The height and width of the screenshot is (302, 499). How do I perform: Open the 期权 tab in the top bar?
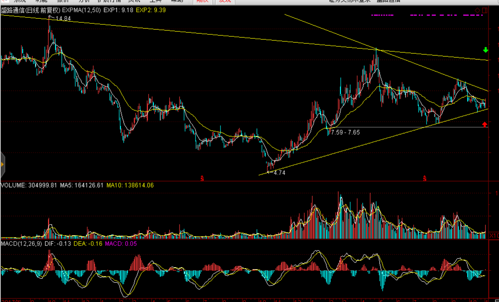(202, 1)
